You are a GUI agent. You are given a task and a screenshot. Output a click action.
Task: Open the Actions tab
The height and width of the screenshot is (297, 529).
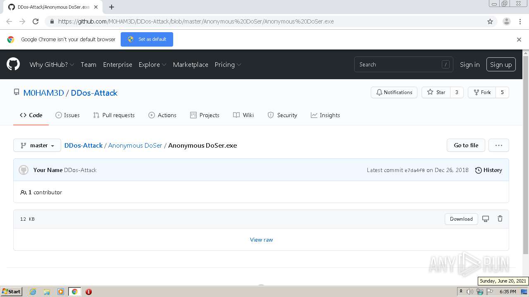[162, 115]
